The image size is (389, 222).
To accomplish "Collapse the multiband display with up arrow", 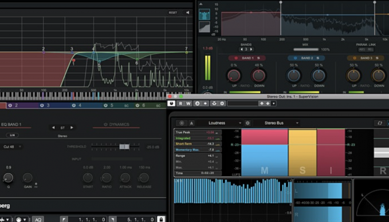I will click(201, 4).
